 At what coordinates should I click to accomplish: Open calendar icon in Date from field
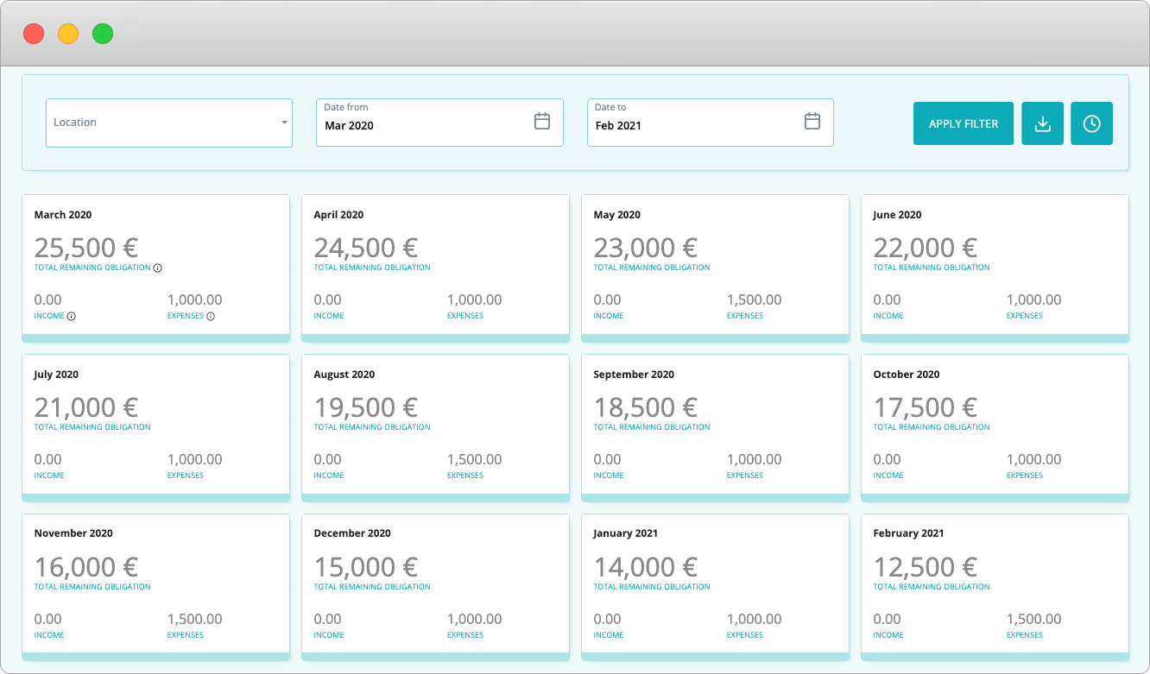[542, 121]
